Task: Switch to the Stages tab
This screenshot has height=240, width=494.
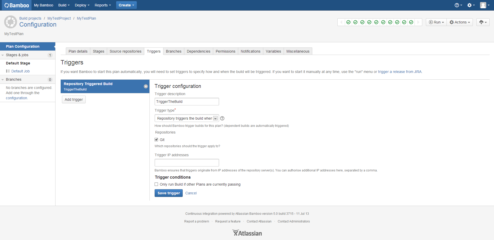Action: pyautogui.click(x=99, y=51)
